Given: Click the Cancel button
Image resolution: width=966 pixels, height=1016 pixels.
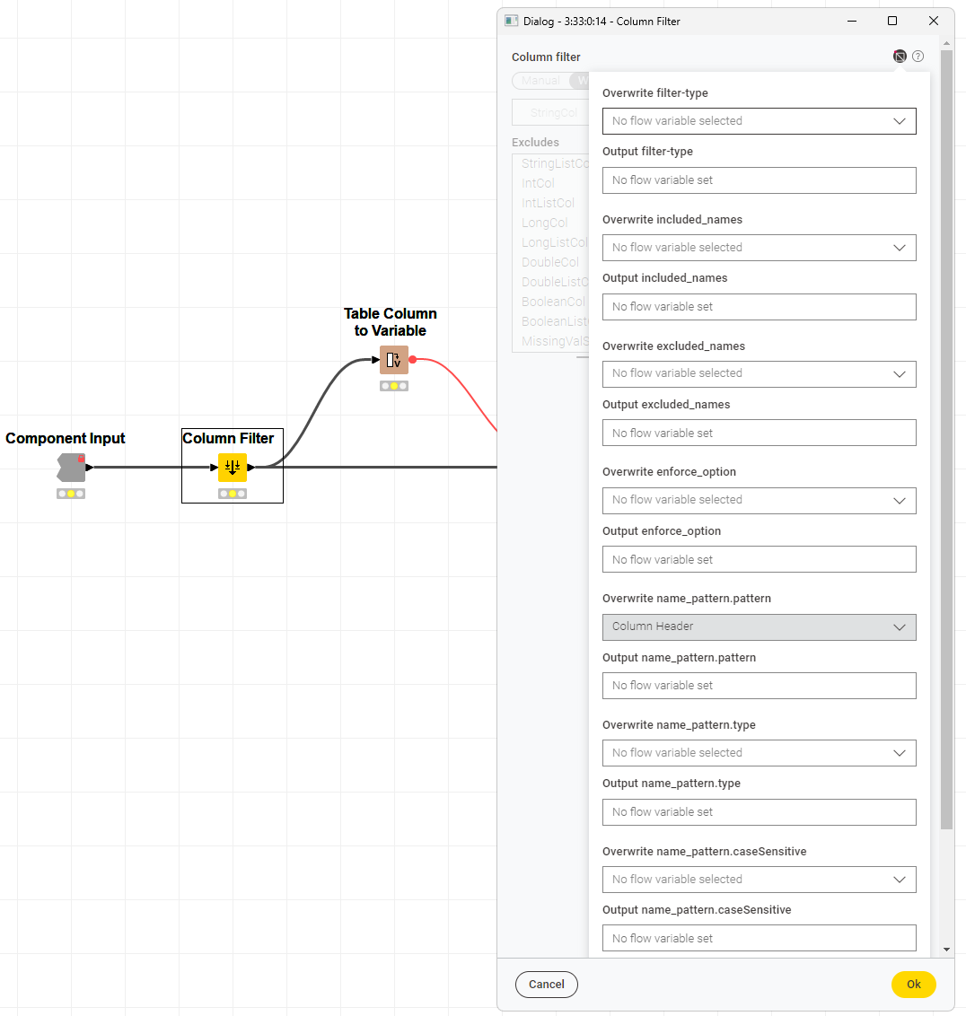Looking at the screenshot, I should click(x=547, y=985).
